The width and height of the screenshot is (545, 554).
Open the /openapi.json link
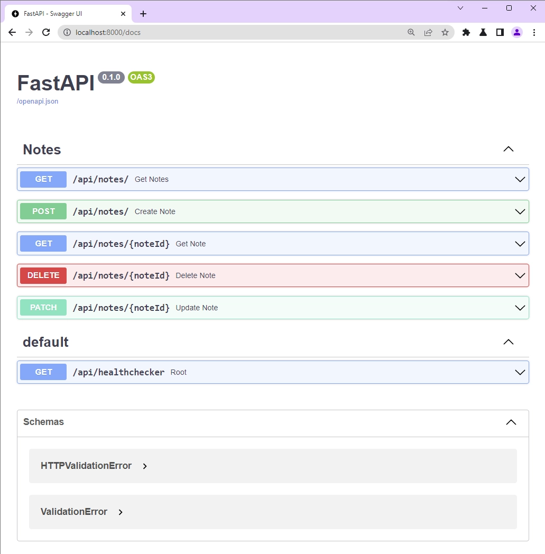point(38,101)
